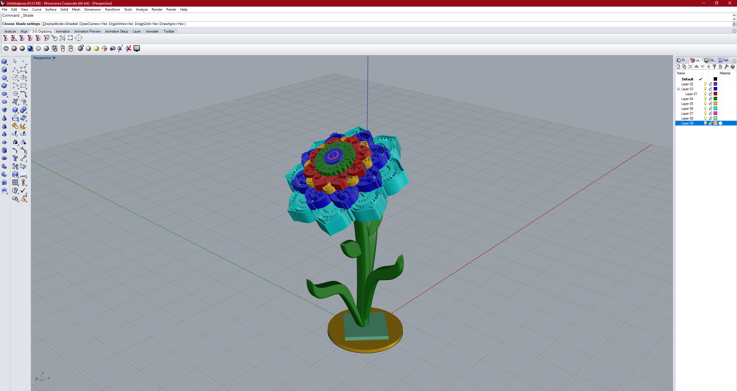Image resolution: width=737 pixels, height=391 pixels.
Task: Toggle Layer 06 visibility lightbulb
Action: (x=705, y=109)
